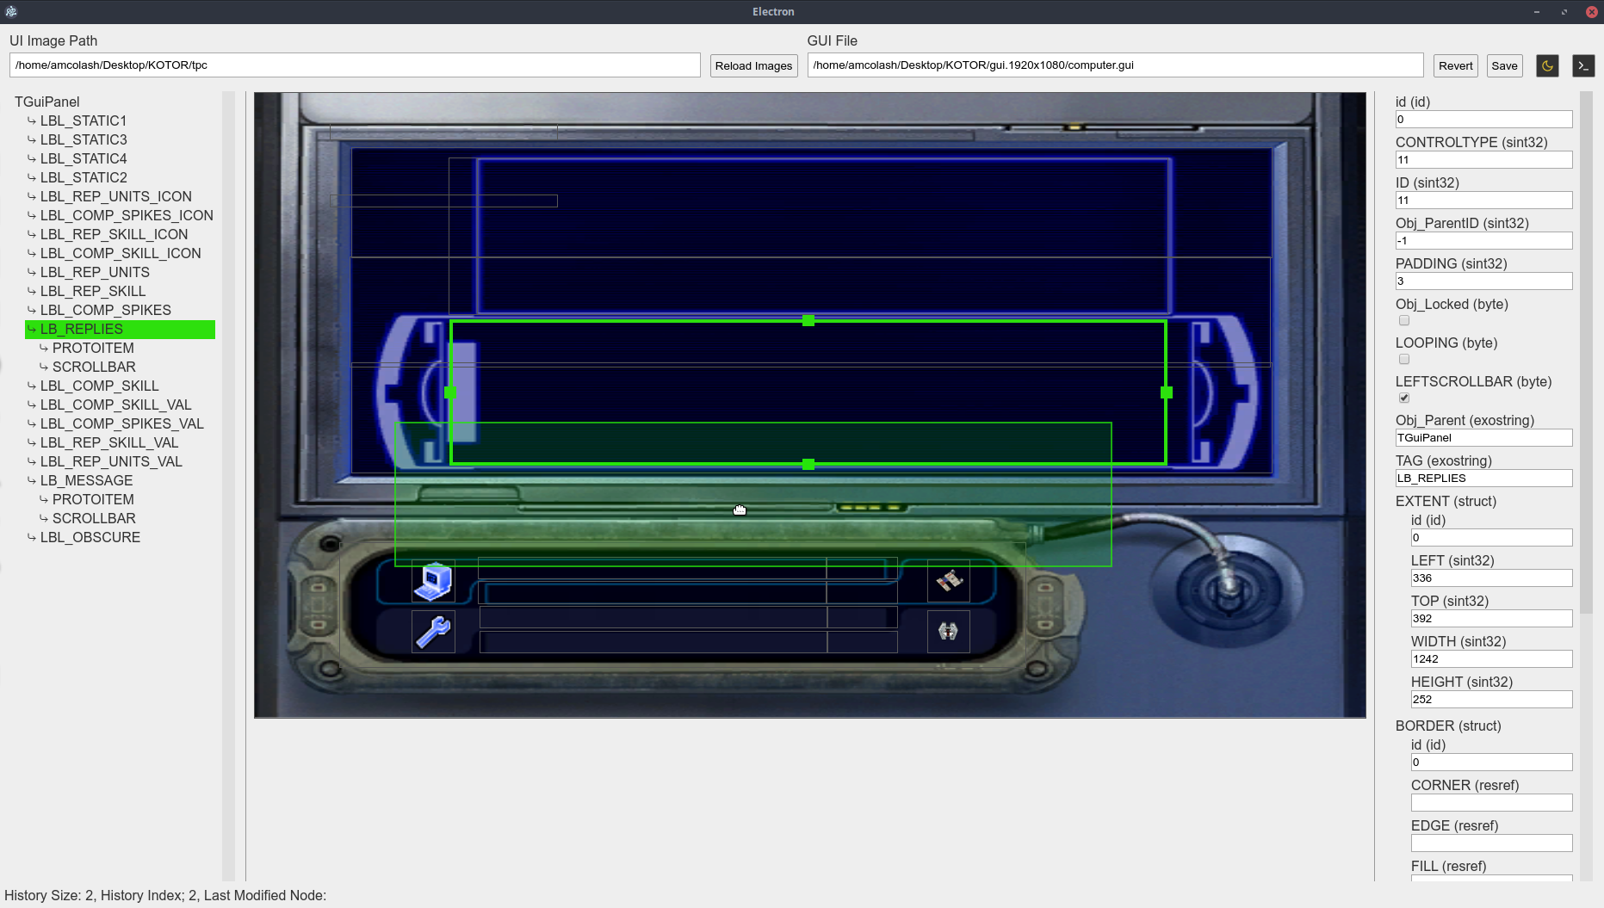This screenshot has width=1604, height=908.
Task: Select LBL_STATIC3 in the tree
Action: [x=84, y=139]
